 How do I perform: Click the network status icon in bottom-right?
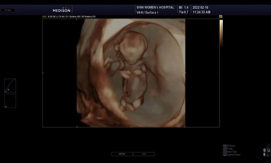tap(268, 154)
